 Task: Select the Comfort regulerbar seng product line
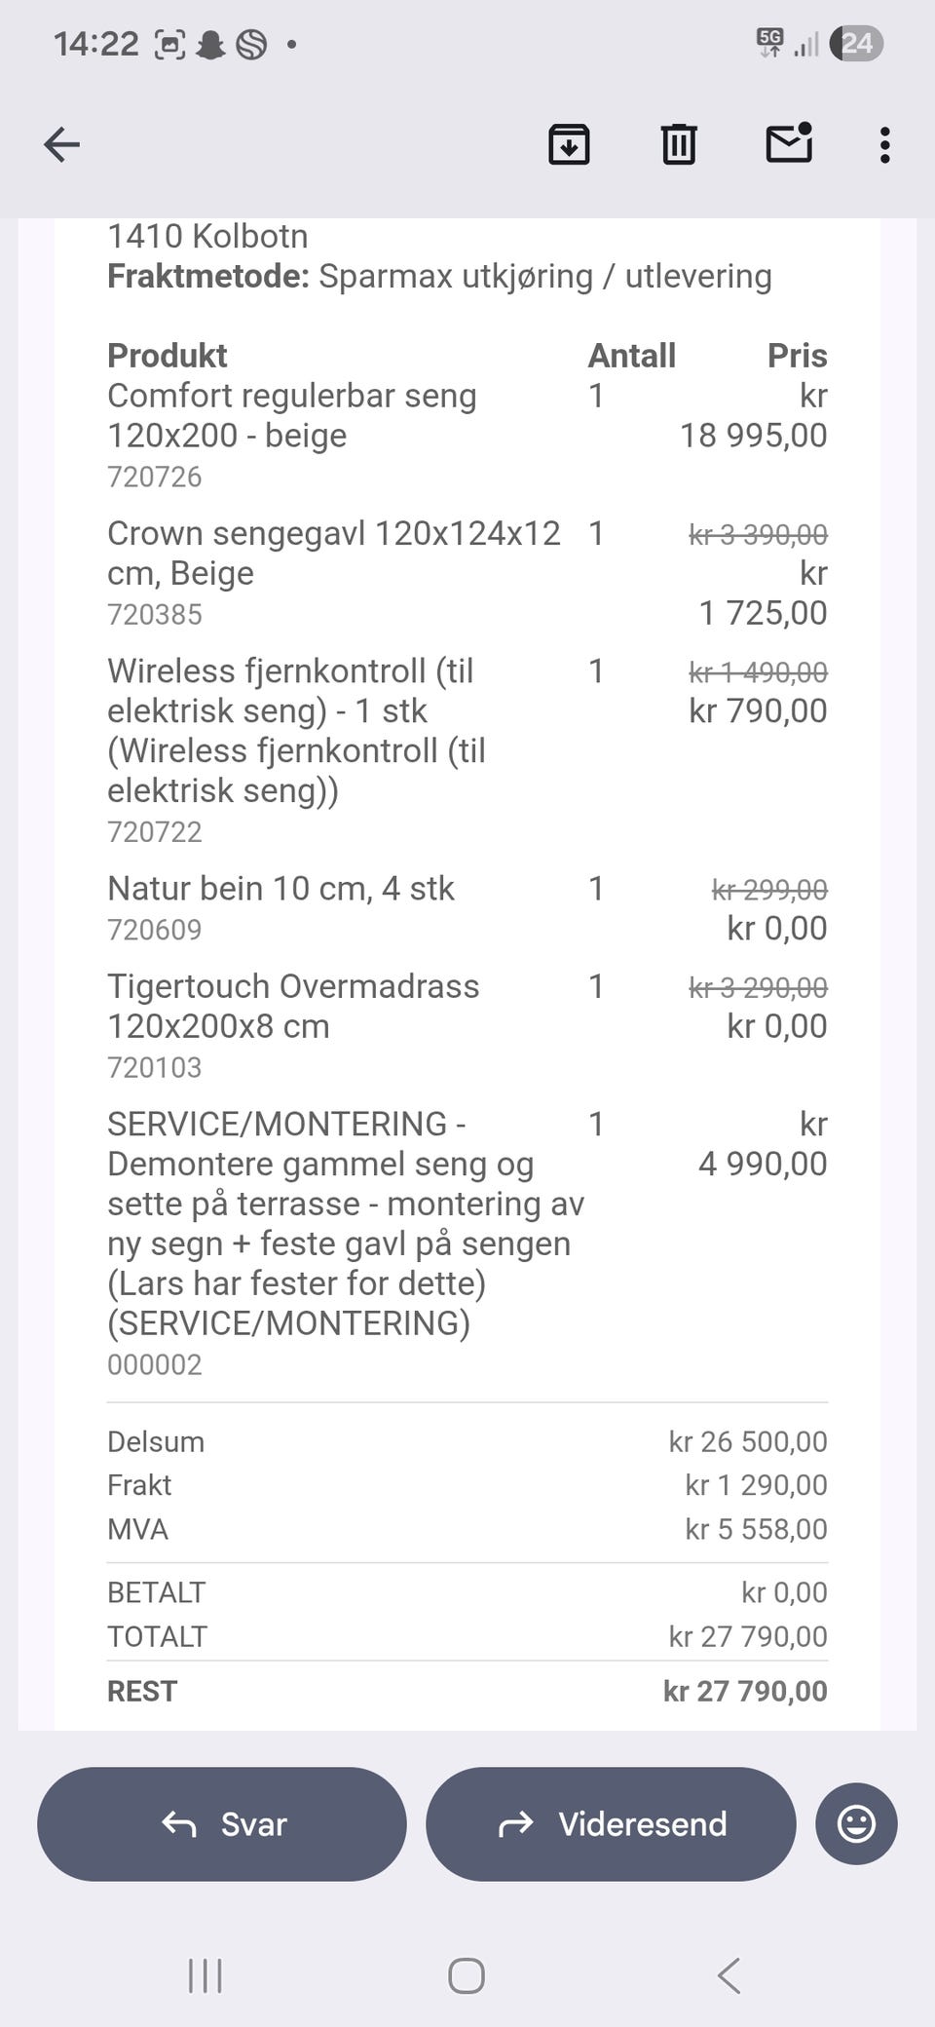(x=292, y=415)
